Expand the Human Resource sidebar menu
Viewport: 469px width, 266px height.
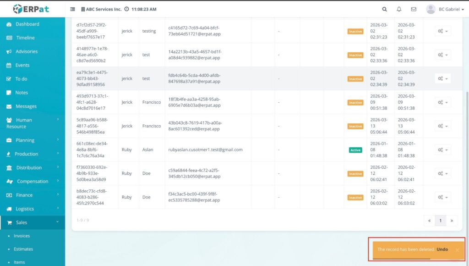coord(32,123)
